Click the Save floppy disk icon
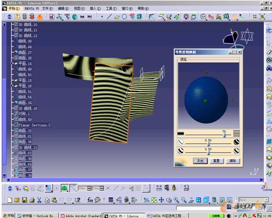The height and width of the screenshot is (218, 272). click(25, 200)
